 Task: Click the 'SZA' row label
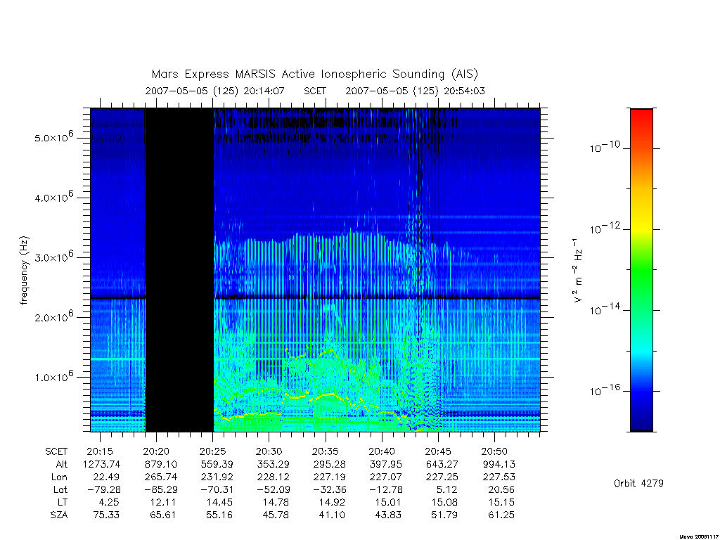[59, 515]
